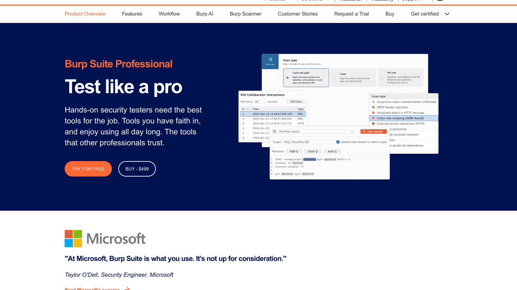Click the Type column header
The height and width of the screenshot is (290, 517).
pyautogui.click(x=301, y=109)
